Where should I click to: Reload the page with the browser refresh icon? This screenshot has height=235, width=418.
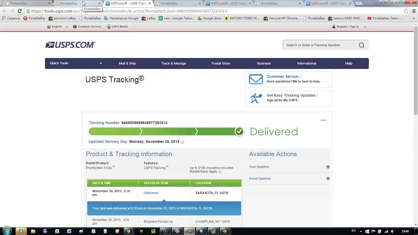(x=20, y=11)
